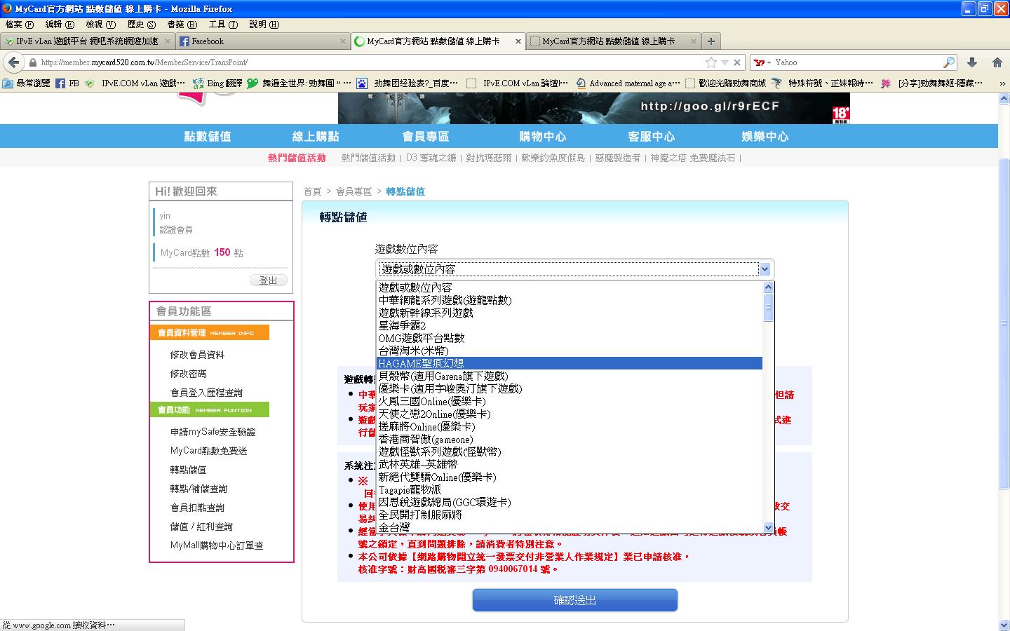Collapse the 遊戲或數位內容 dropdown arrow
The height and width of the screenshot is (631, 1010).
click(765, 269)
